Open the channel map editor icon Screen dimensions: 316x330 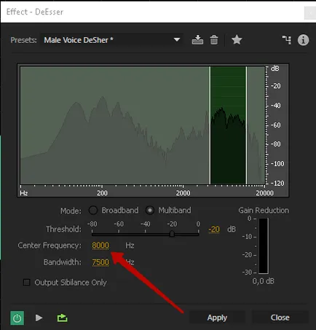pos(287,40)
